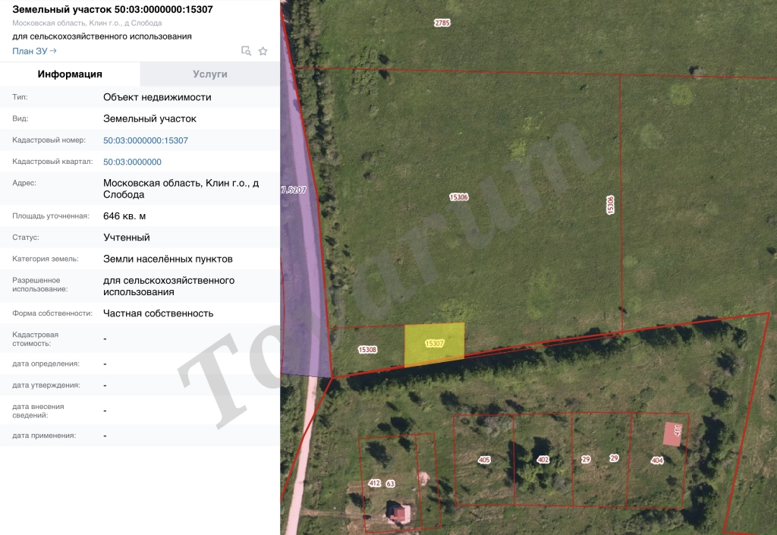The width and height of the screenshot is (777, 535).
Task: Click parcel label 63 on map
Action: pyautogui.click(x=391, y=483)
